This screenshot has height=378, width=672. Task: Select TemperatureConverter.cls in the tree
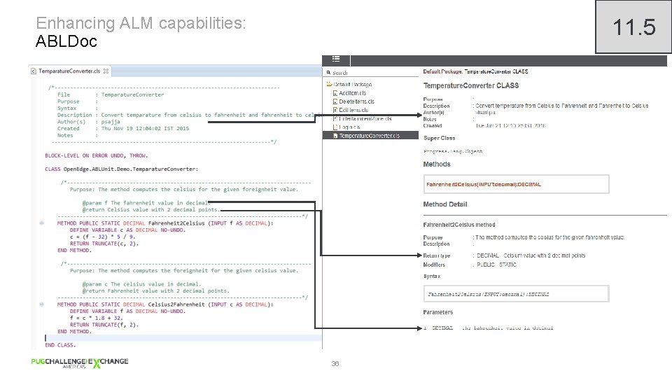[369, 136]
